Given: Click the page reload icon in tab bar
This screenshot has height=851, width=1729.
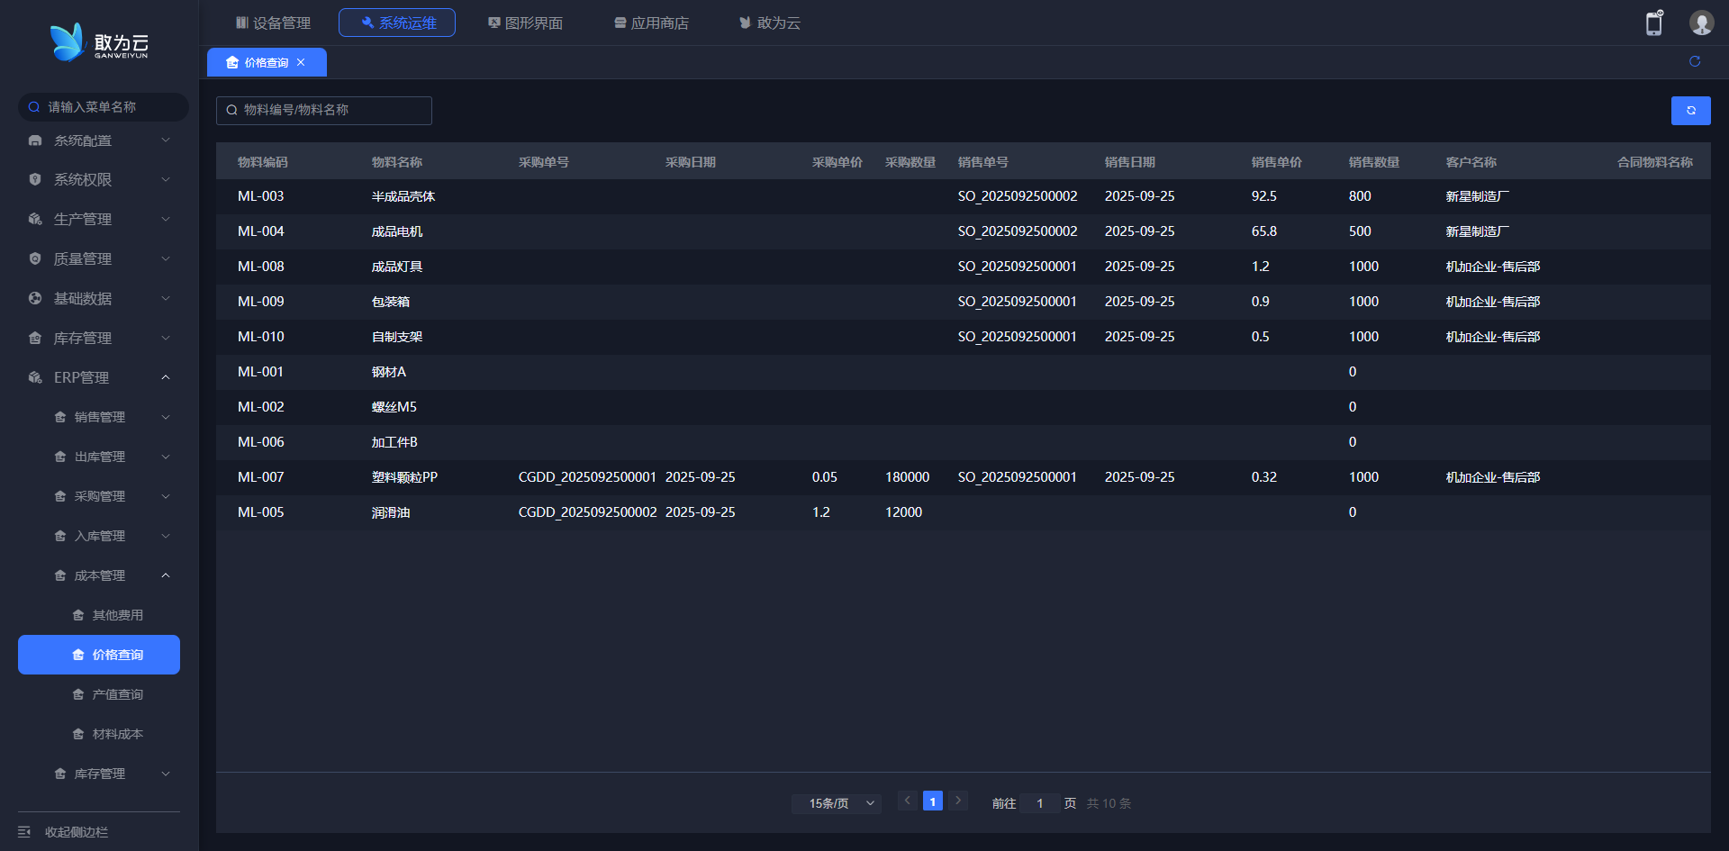Looking at the screenshot, I should [1695, 61].
